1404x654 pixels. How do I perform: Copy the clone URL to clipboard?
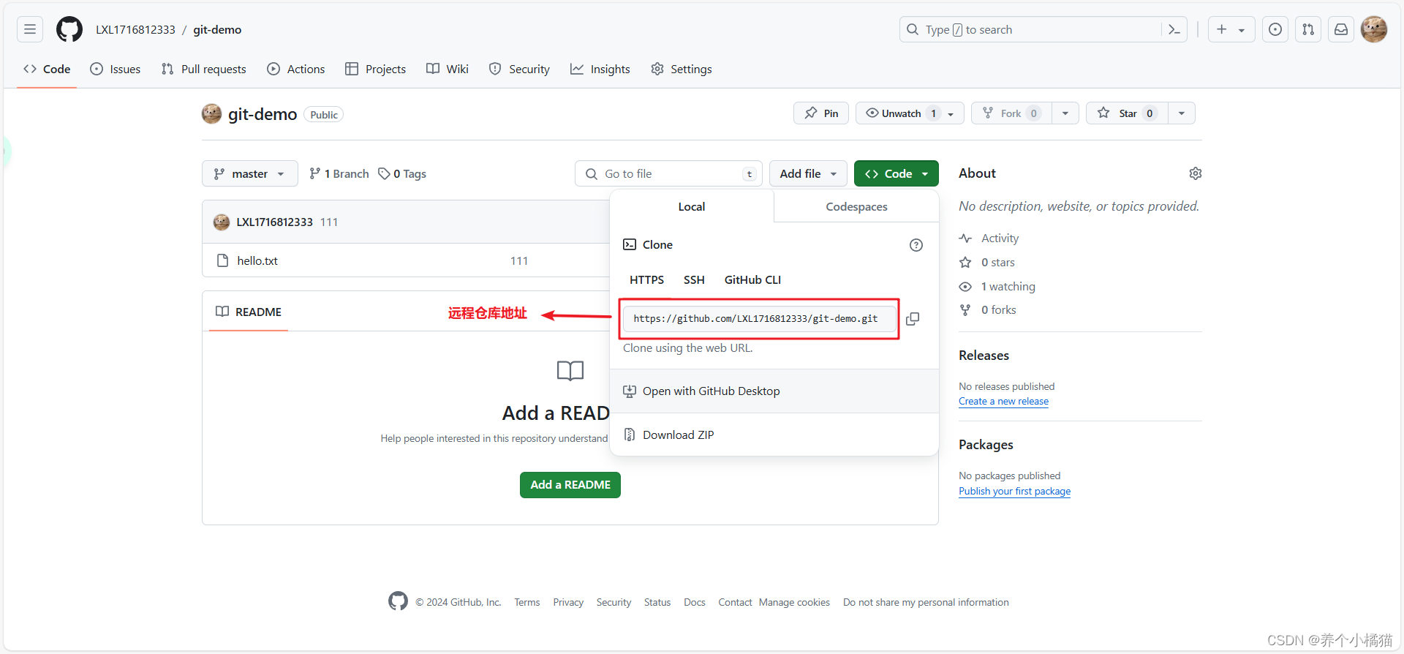(x=913, y=319)
